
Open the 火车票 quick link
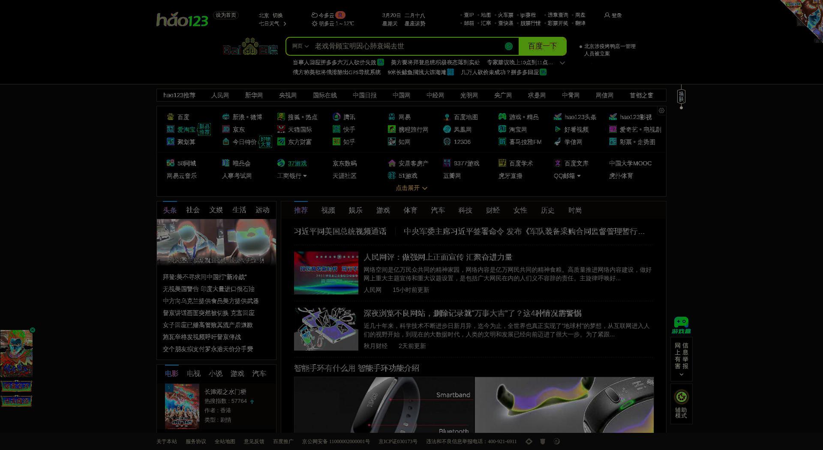pyautogui.click(x=506, y=15)
